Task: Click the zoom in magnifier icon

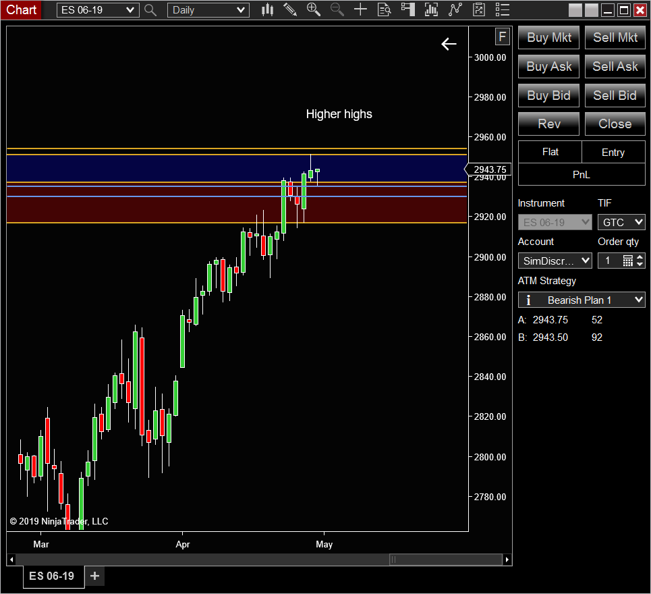Action: [x=314, y=10]
